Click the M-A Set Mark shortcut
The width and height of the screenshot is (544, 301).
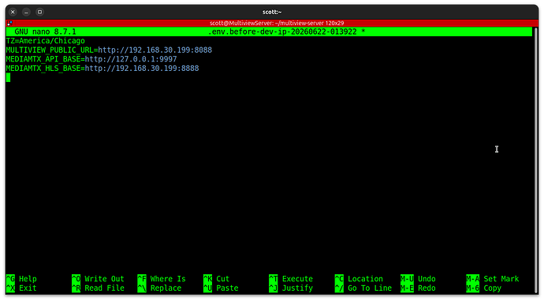pos(493,279)
